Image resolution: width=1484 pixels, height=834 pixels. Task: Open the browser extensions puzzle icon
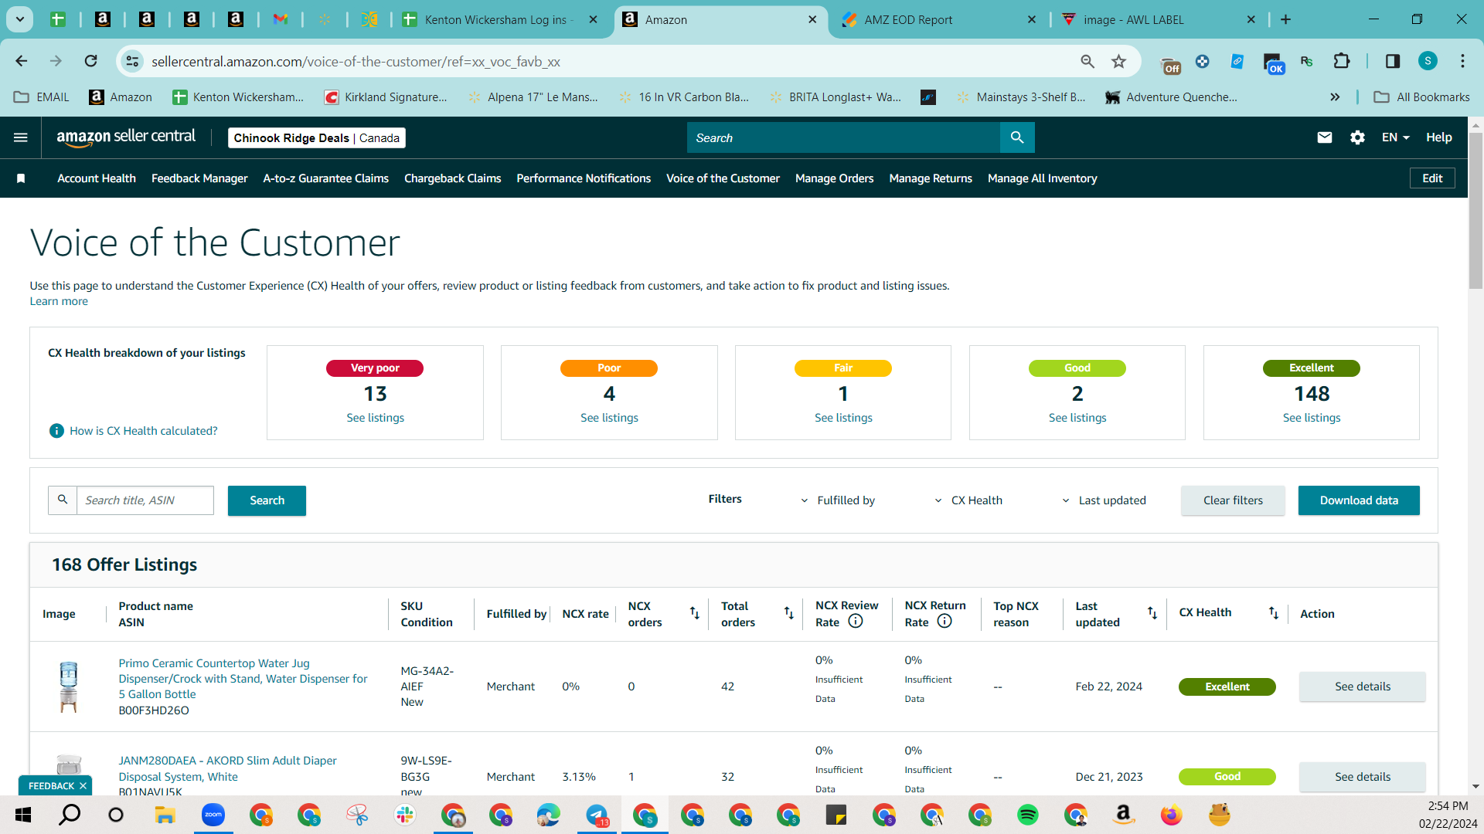(1342, 61)
